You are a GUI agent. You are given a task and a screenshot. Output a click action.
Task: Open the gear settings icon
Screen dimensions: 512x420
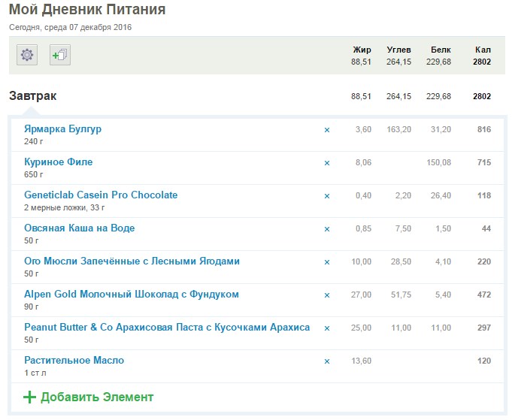coord(27,55)
